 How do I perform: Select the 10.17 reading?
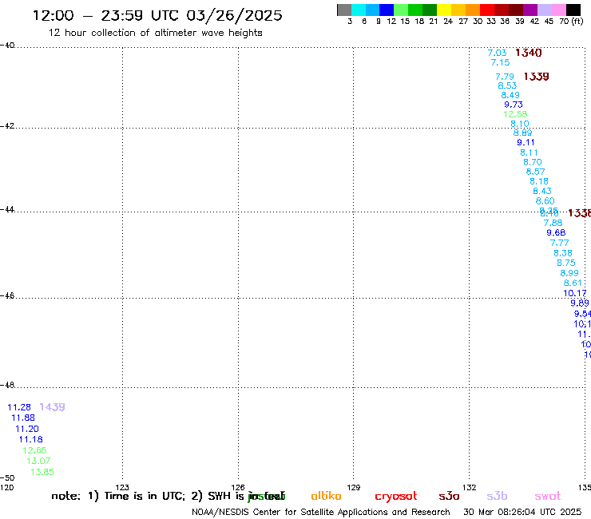coord(575,293)
